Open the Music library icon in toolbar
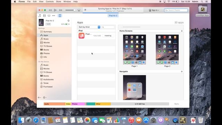The height and width of the screenshot is (125, 222). (40, 16)
